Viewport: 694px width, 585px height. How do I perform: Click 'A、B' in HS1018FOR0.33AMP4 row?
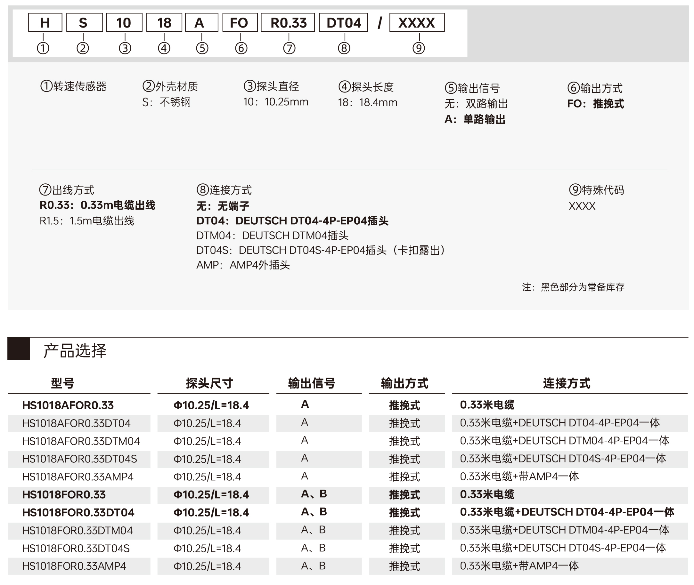(313, 566)
